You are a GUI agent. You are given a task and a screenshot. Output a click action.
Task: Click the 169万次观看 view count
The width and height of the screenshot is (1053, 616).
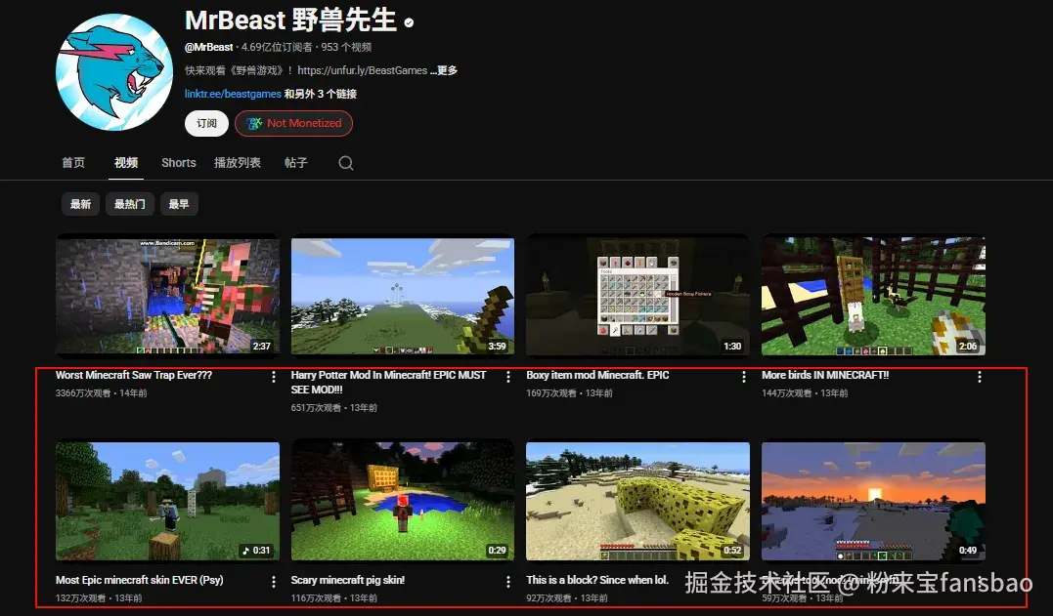[551, 393]
